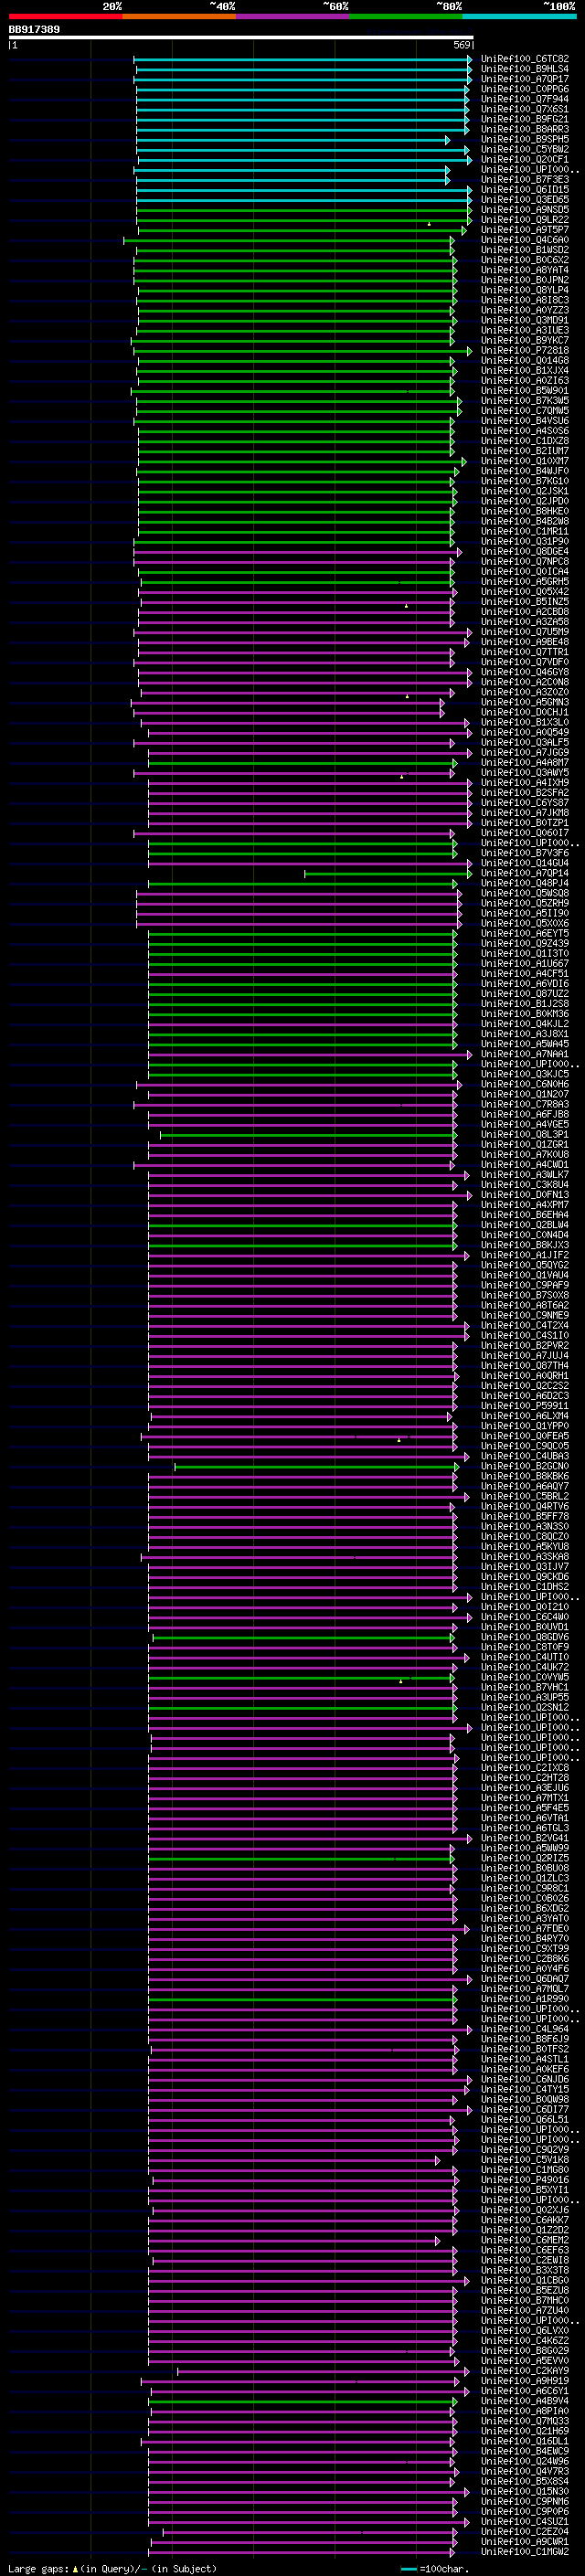
Task: Select hit label UniRef100_C4SUZ1
Action: [525, 2521]
